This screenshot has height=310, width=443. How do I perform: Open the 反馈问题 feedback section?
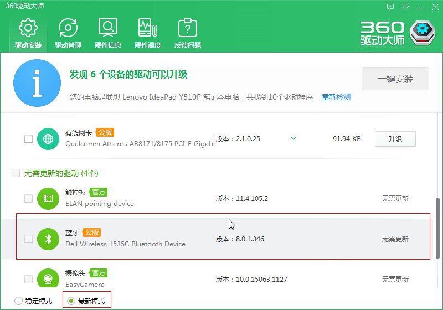pos(188,33)
